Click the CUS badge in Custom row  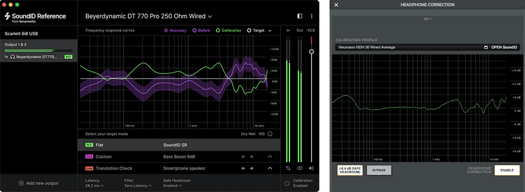tap(89, 157)
